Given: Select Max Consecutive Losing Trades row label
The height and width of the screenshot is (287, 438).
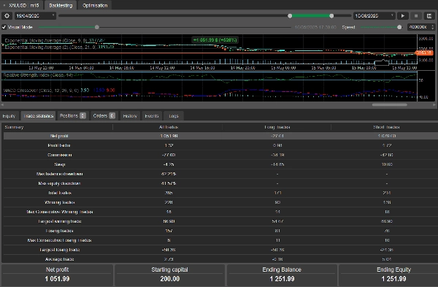Looking at the screenshot, I should (x=60, y=240).
